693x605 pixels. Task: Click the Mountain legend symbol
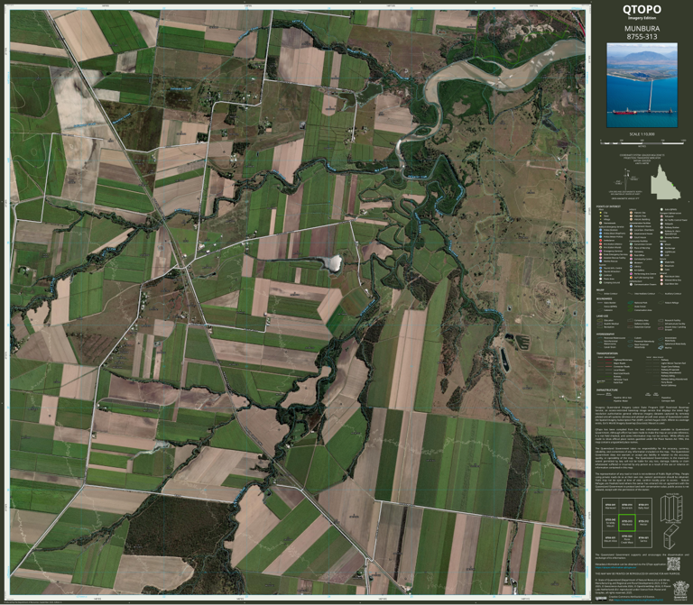click(661, 266)
